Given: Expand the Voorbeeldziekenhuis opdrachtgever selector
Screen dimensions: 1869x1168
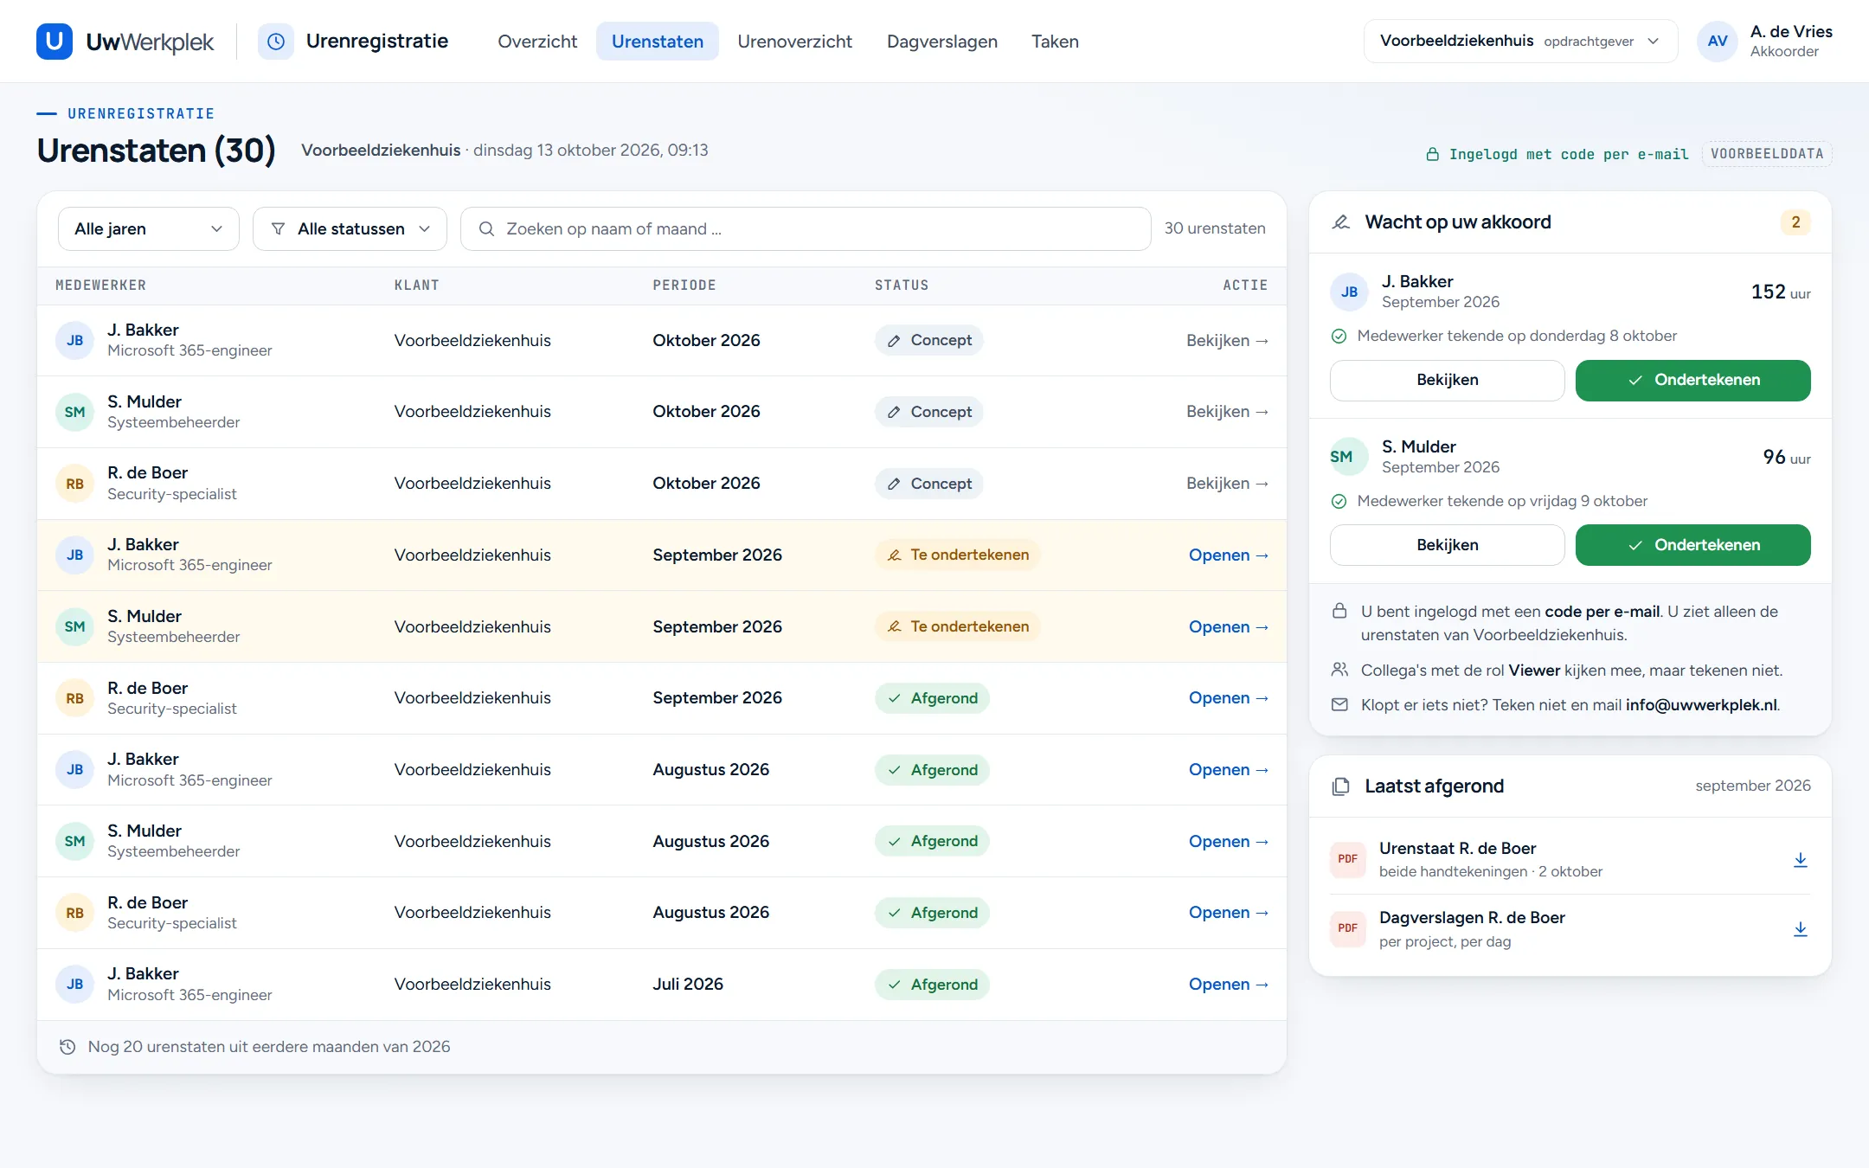Looking at the screenshot, I should click(1520, 42).
